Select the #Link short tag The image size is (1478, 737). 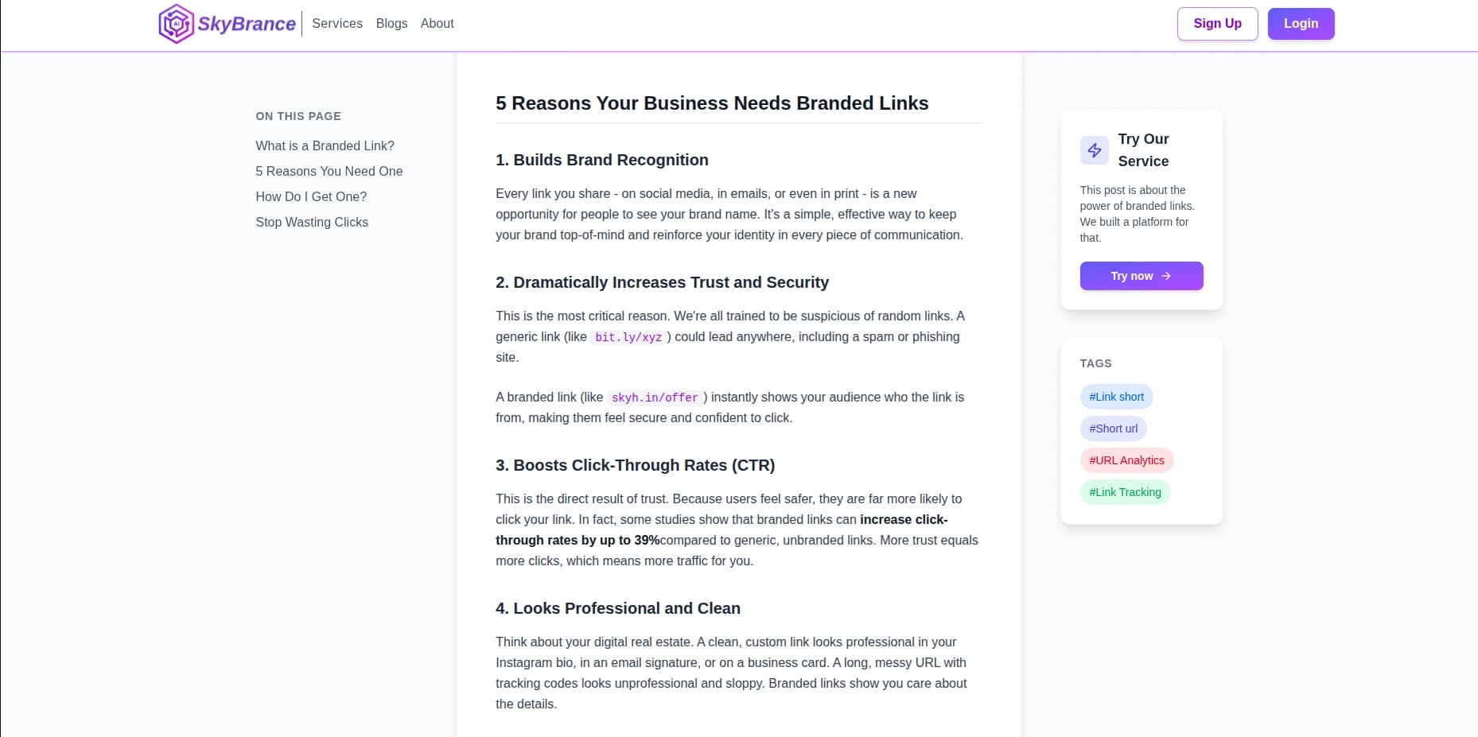(x=1116, y=397)
